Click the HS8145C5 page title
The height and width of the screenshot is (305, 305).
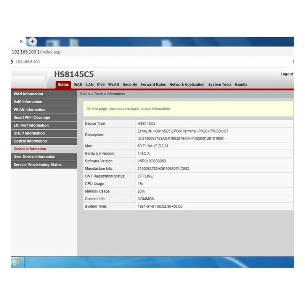point(74,74)
